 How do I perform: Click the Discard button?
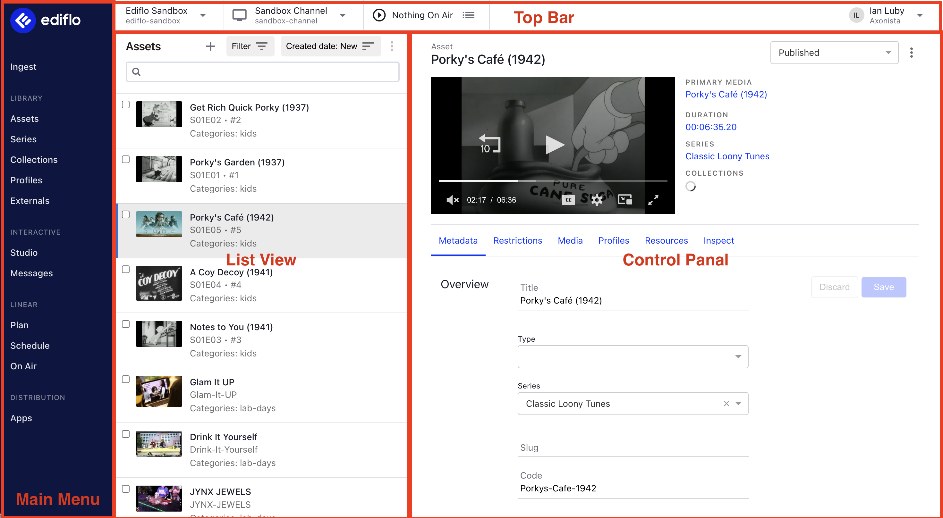(x=834, y=287)
